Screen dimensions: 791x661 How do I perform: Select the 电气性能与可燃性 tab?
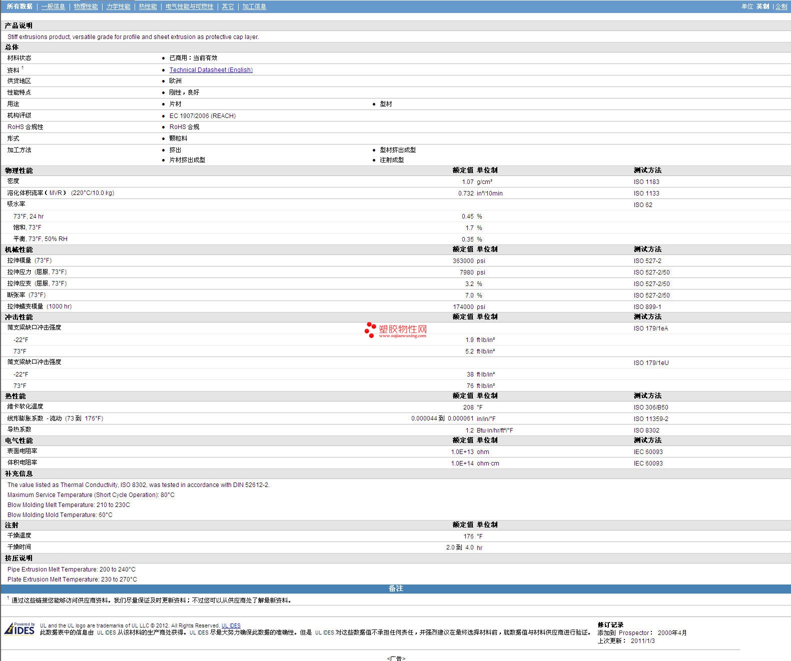point(189,6)
